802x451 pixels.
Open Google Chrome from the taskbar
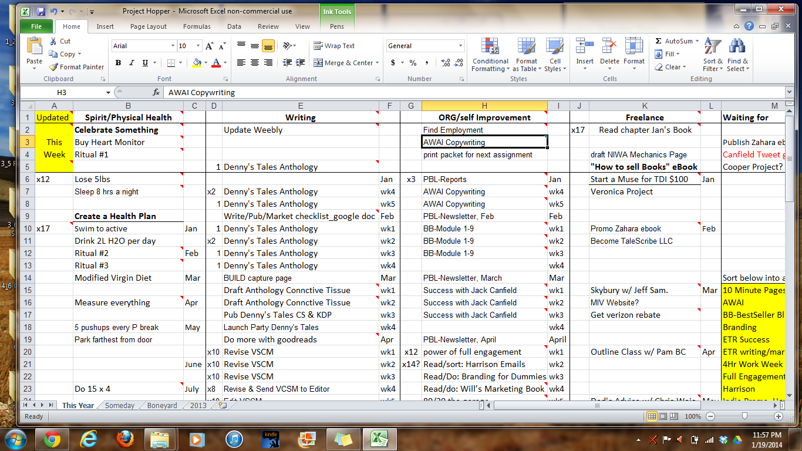52,439
